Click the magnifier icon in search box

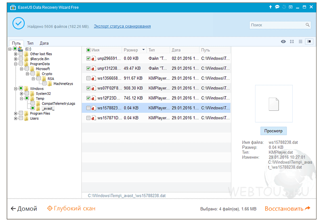pyautogui.click(x=308, y=25)
